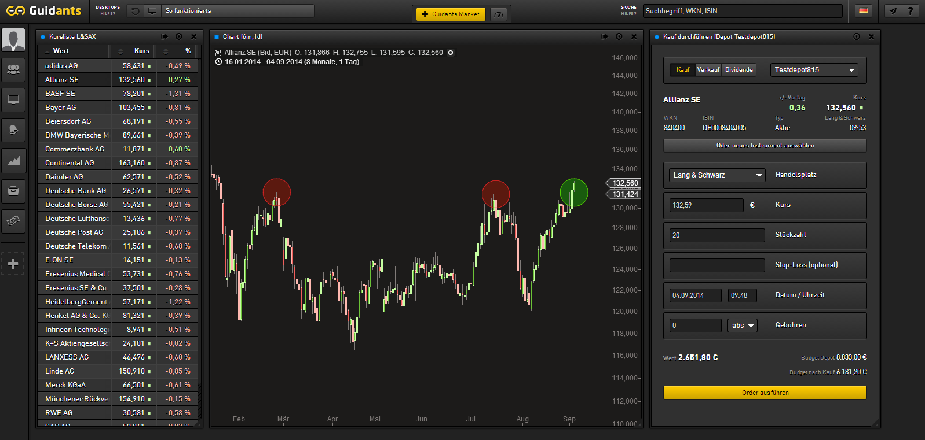Click the Guidants logo
Image resolution: width=925 pixels, height=440 pixels.
click(x=44, y=11)
